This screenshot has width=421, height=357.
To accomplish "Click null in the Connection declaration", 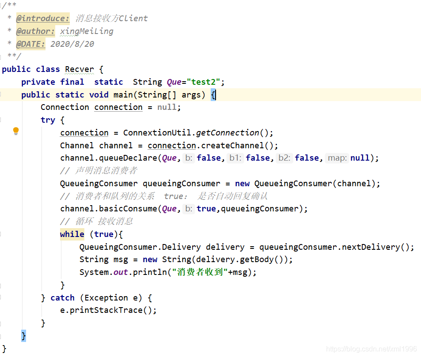I will point(167,107).
